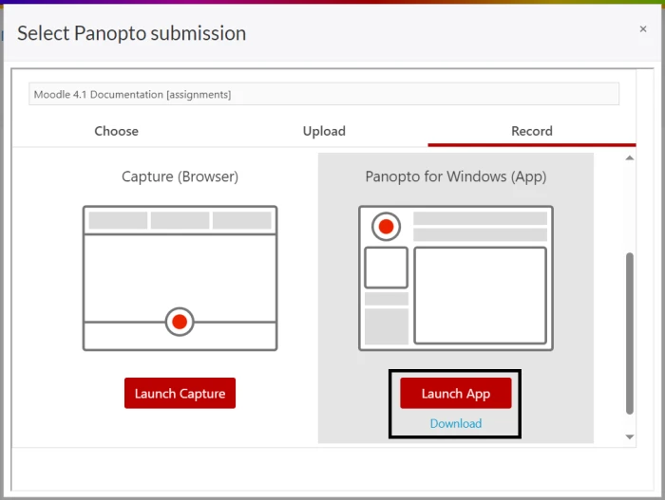Screen dimensions: 665x500
Task: Click the red record icon in Capture illustration
Action: click(179, 322)
